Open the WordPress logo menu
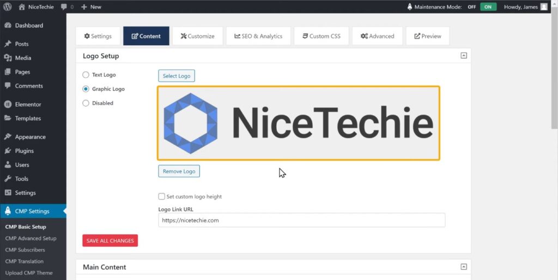This screenshot has height=280, width=558. click(x=8, y=7)
